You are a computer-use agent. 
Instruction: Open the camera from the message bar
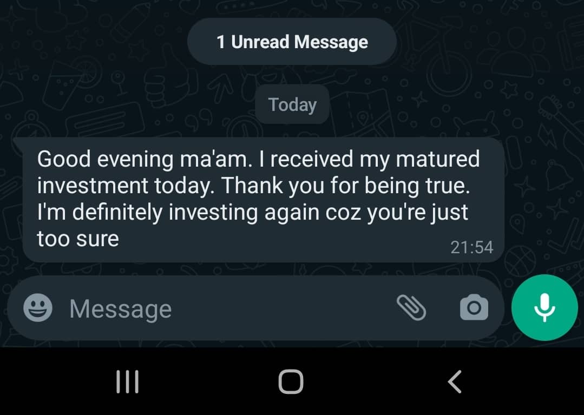tap(474, 308)
